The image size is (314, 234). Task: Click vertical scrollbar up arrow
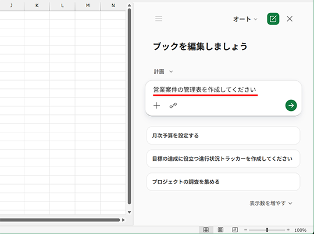pos(129,5)
